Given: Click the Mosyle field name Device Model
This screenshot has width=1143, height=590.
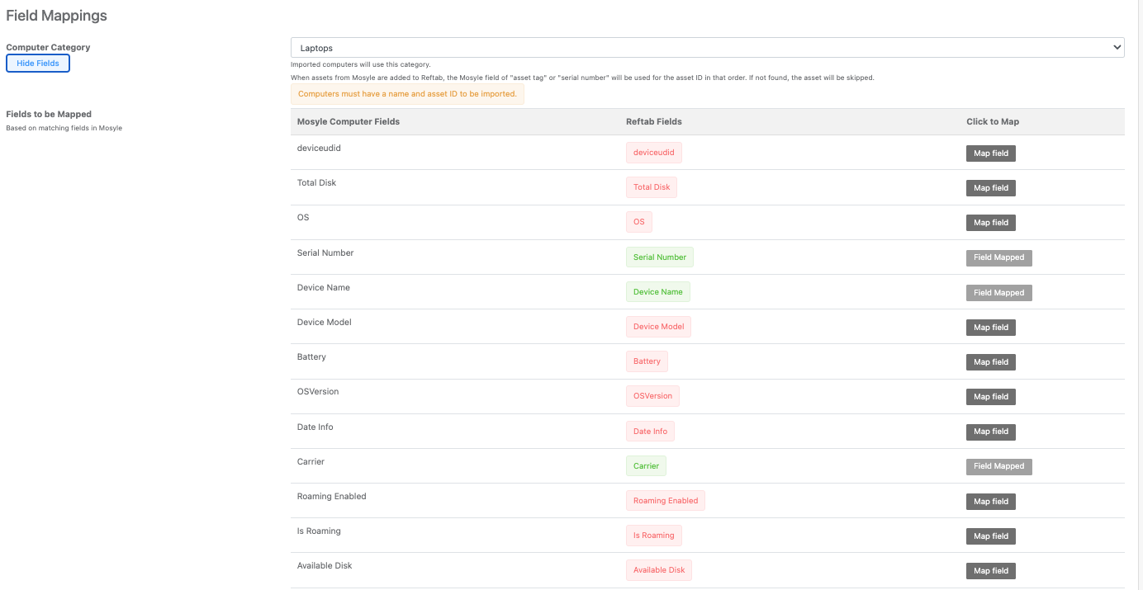Looking at the screenshot, I should pyautogui.click(x=325, y=322).
